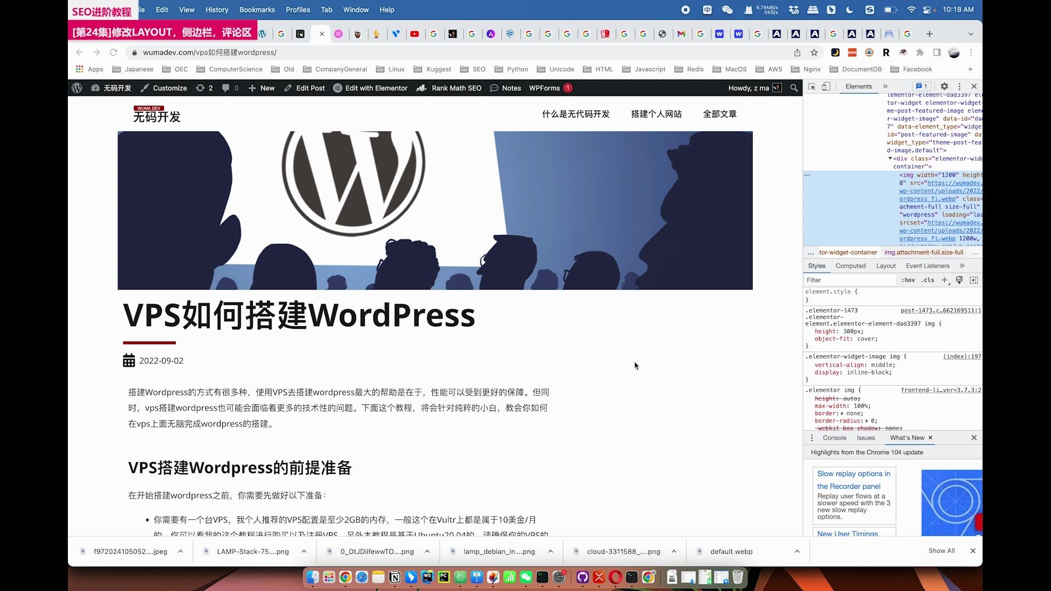Open the Slow replay options link
This screenshot has height=591, width=1051.
coord(853,480)
